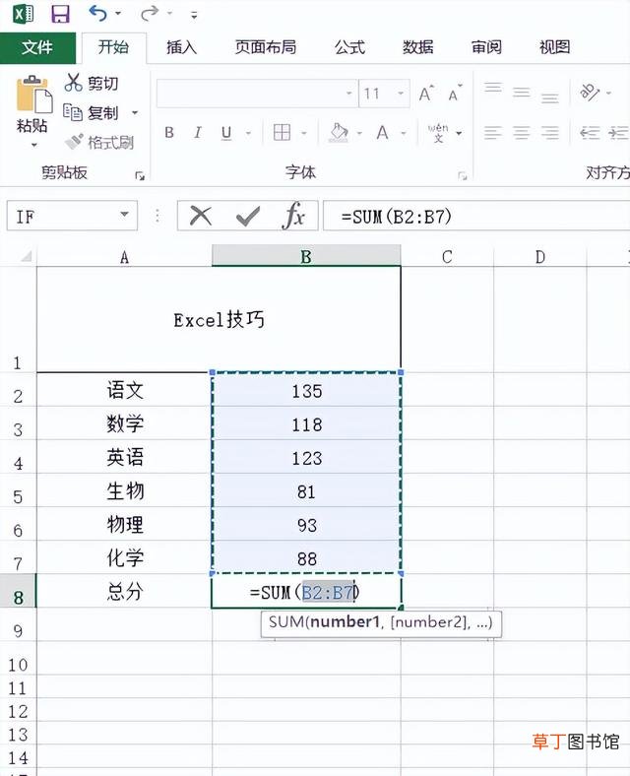Click the top align icon

pos(493,88)
